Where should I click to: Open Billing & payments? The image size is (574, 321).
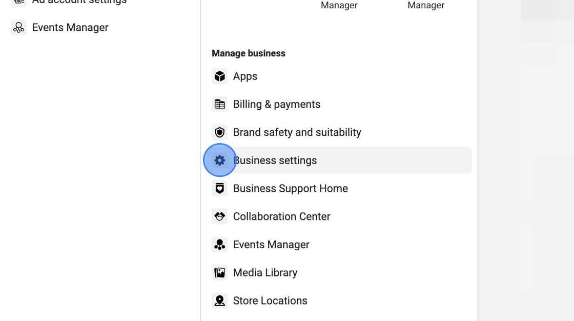pyautogui.click(x=277, y=104)
